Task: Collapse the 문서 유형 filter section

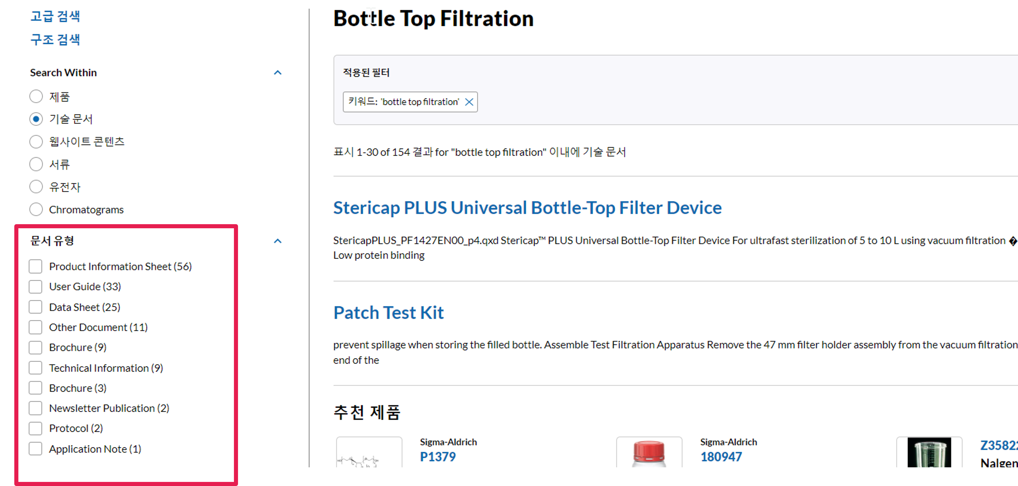Action: click(278, 241)
